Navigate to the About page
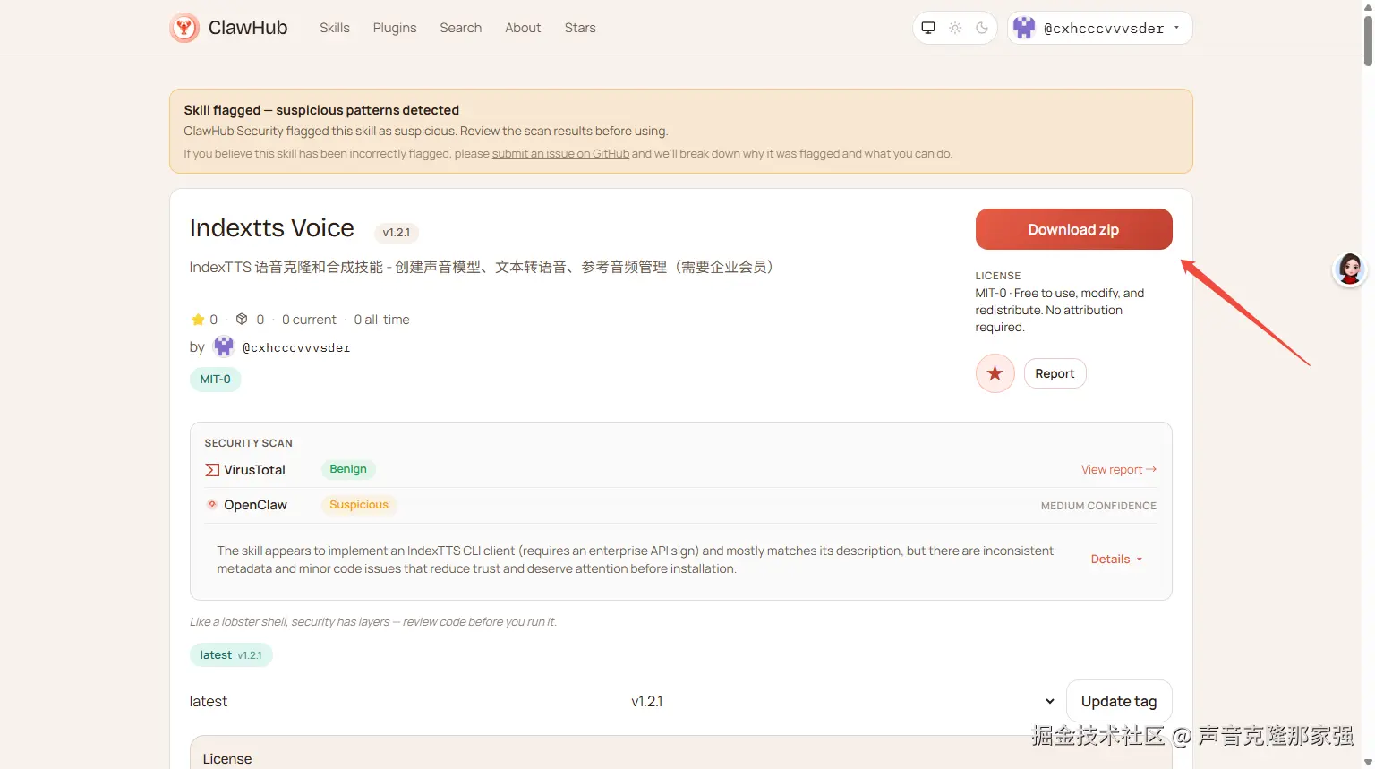 click(523, 28)
